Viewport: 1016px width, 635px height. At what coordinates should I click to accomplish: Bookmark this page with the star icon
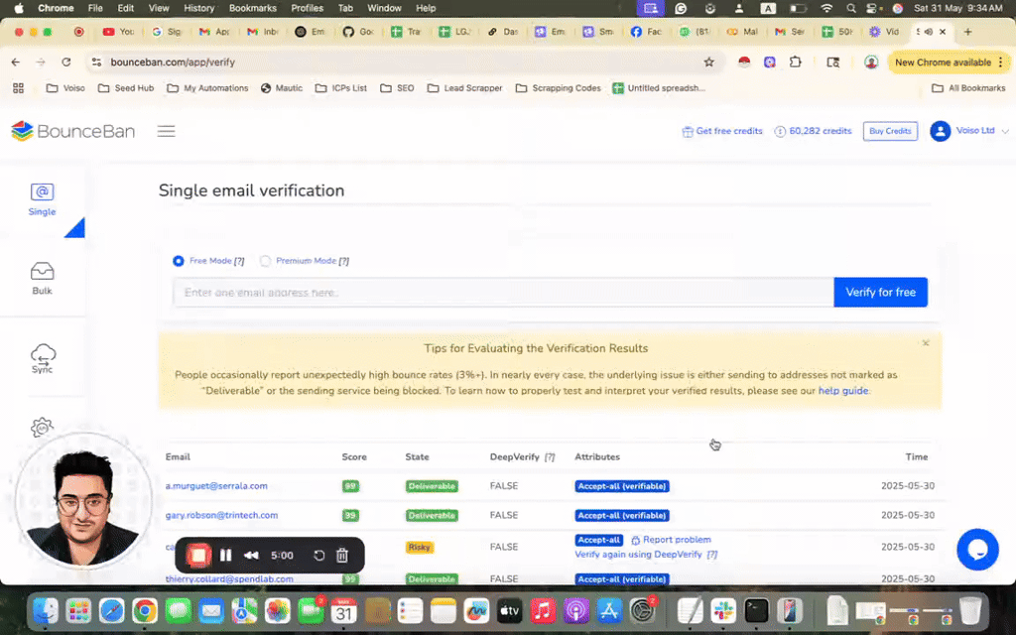(x=708, y=62)
